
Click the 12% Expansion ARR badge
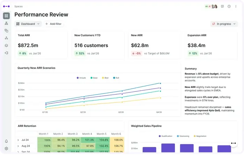coord(193,53)
